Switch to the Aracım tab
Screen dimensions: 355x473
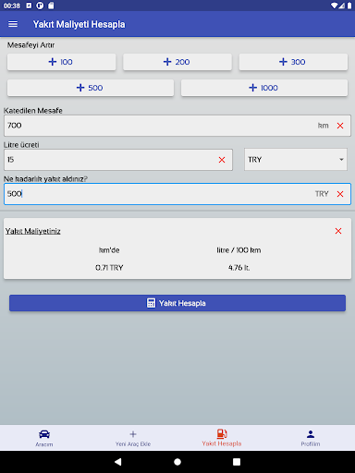[44, 438]
